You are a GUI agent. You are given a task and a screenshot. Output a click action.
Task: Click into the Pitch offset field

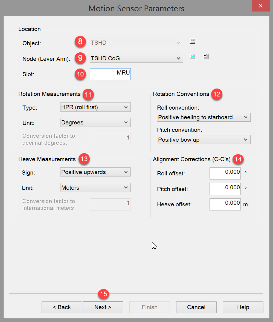[x=225, y=189]
